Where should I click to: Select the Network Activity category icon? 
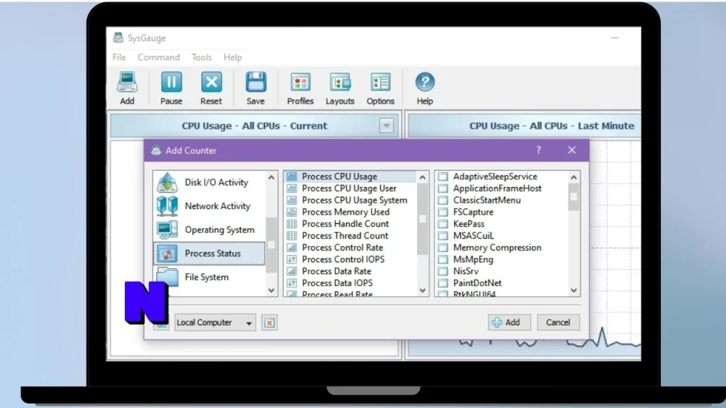pyautogui.click(x=167, y=206)
